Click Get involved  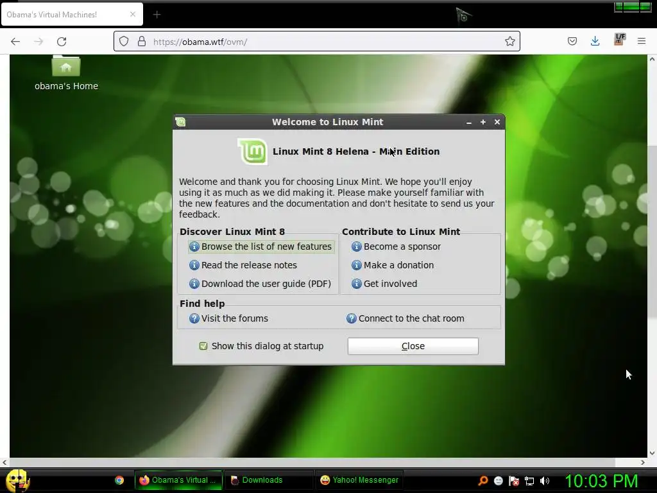coord(384,284)
